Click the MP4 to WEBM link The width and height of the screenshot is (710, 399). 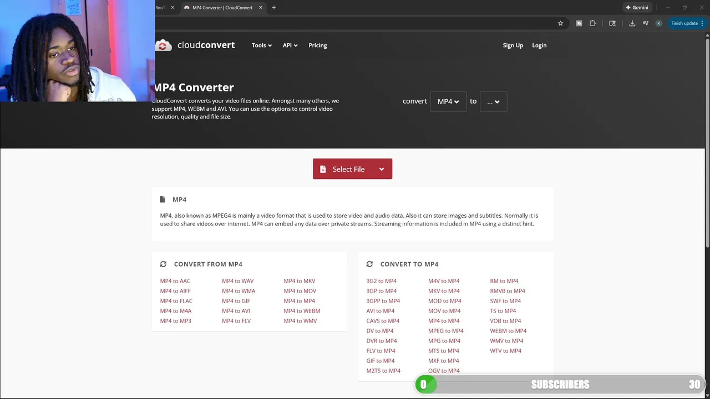[x=302, y=311]
